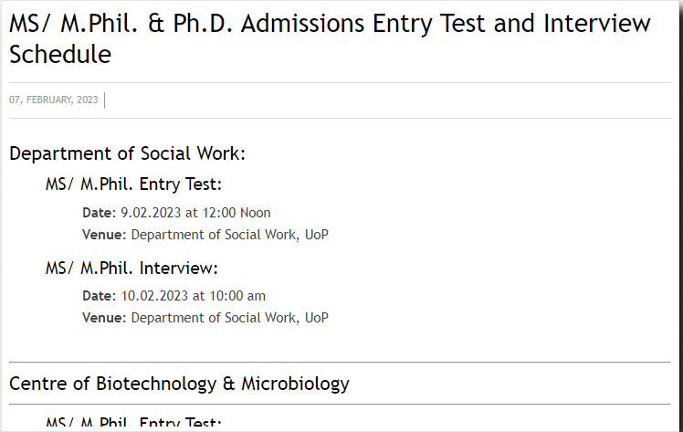Screen dimensions: 683x432
Task: Click the bold Date label under Entry Test
Action: click(100, 213)
